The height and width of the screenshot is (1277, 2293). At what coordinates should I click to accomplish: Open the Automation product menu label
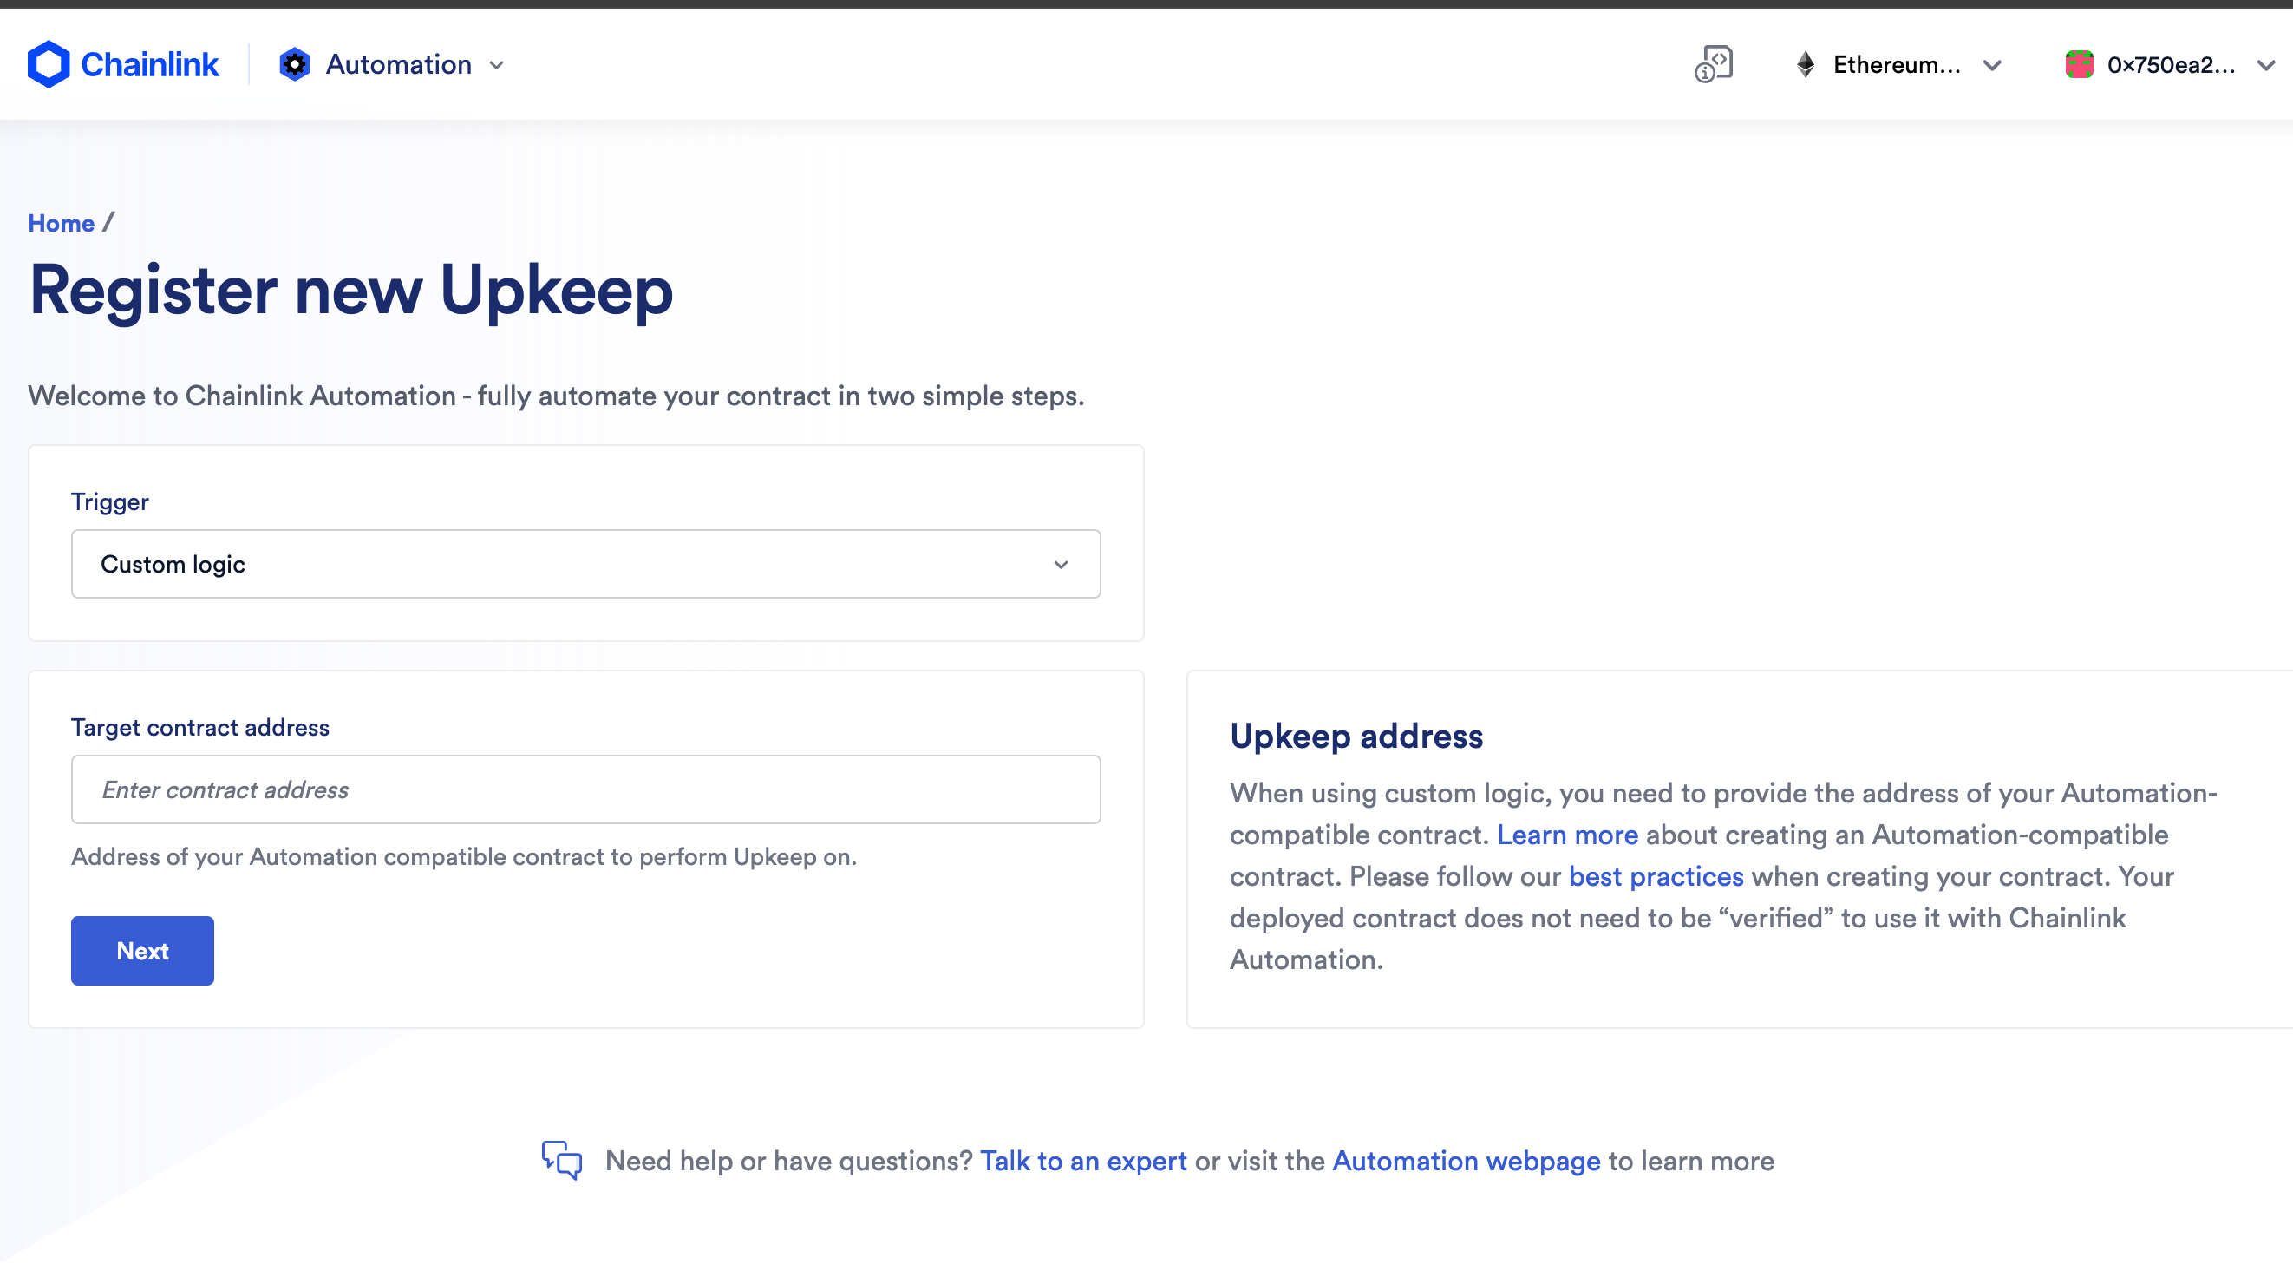(x=398, y=64)
